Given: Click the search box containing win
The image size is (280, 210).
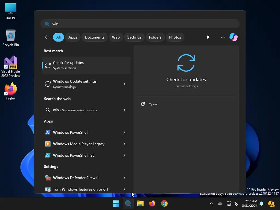Looking at the screenshot, I should 140,24.
